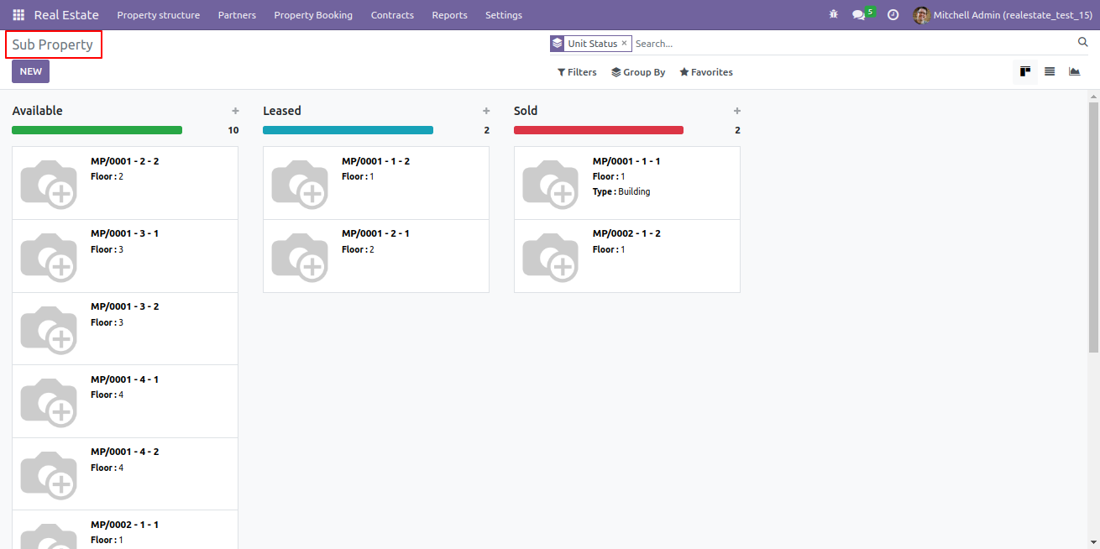Click the red Sold progress bar
Viewport: 1100px width, 549px height.
[599, 130]
